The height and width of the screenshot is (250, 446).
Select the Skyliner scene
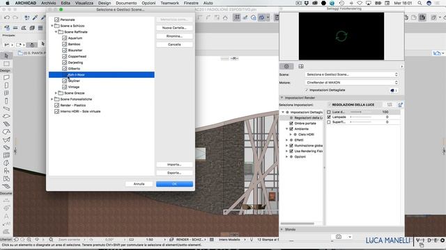[74, 81]
